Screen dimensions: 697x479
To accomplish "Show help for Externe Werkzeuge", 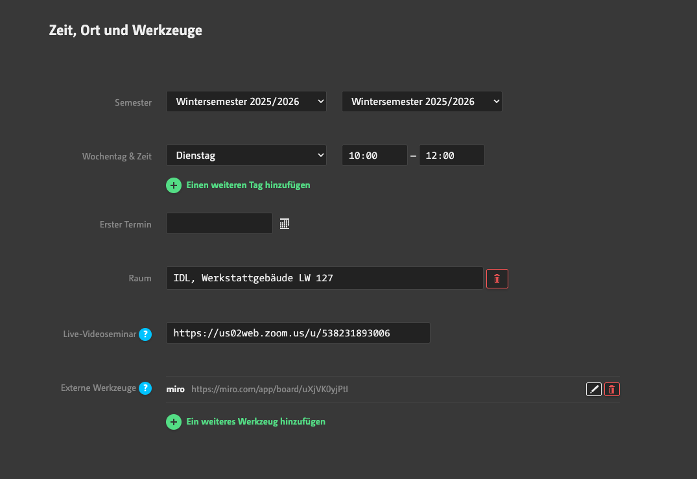I will pyautogui.click(x=145, y=388).
